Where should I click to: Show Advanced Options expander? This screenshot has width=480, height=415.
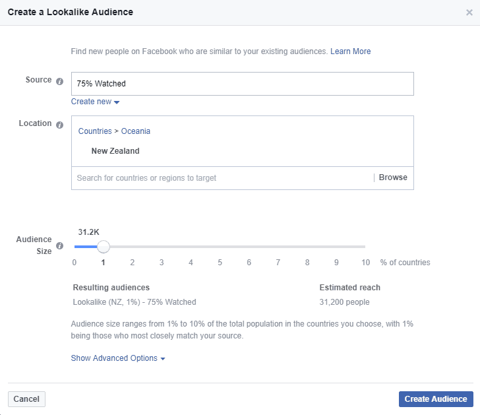coord(118,358)
